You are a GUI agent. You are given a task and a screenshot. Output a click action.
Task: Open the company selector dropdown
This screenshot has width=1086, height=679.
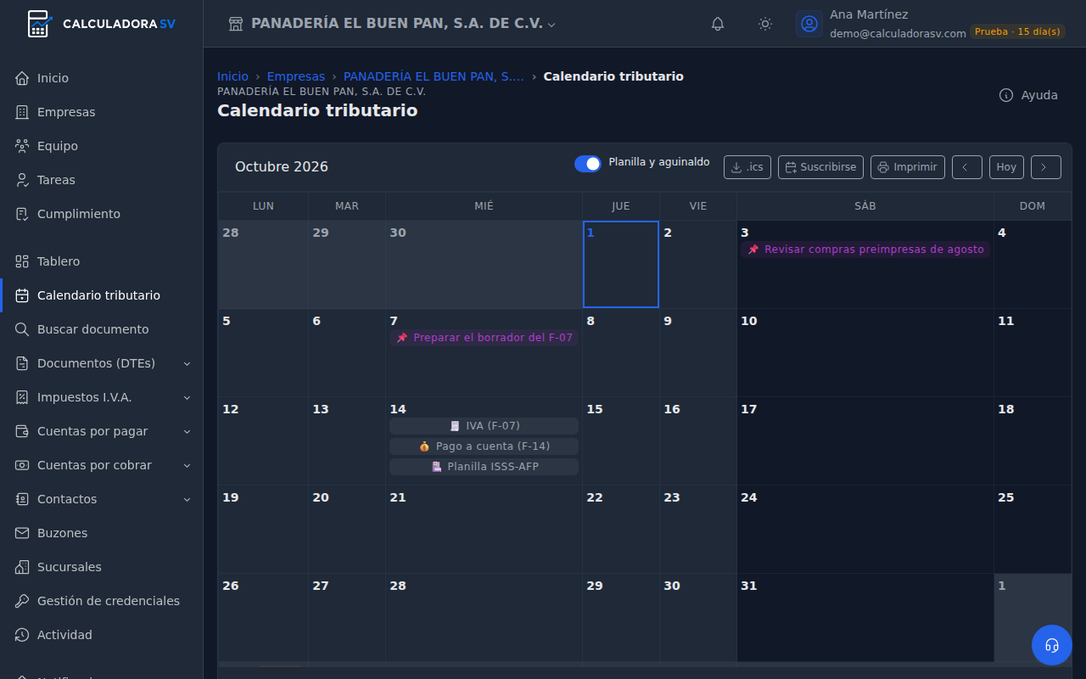[392, 24]
